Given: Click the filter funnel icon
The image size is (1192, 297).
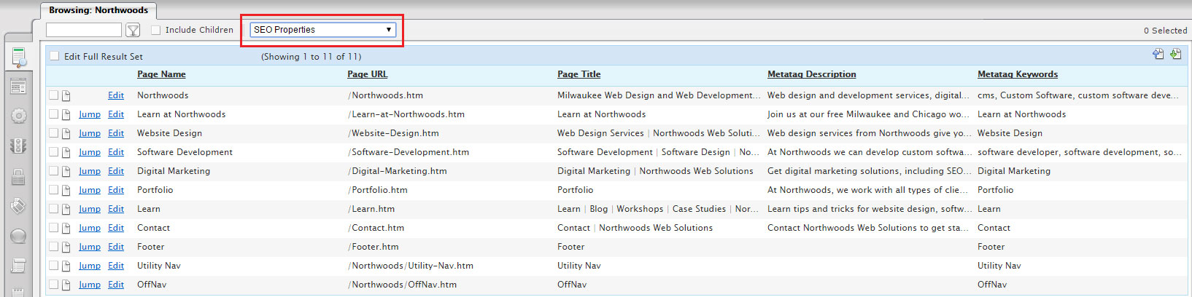Looking at the screenshot, I should (133, 30).
